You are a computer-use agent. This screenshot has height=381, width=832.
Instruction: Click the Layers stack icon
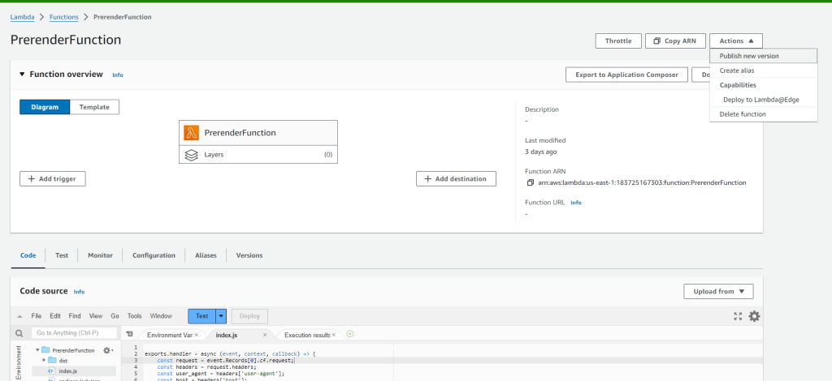[x=192, y=154]
